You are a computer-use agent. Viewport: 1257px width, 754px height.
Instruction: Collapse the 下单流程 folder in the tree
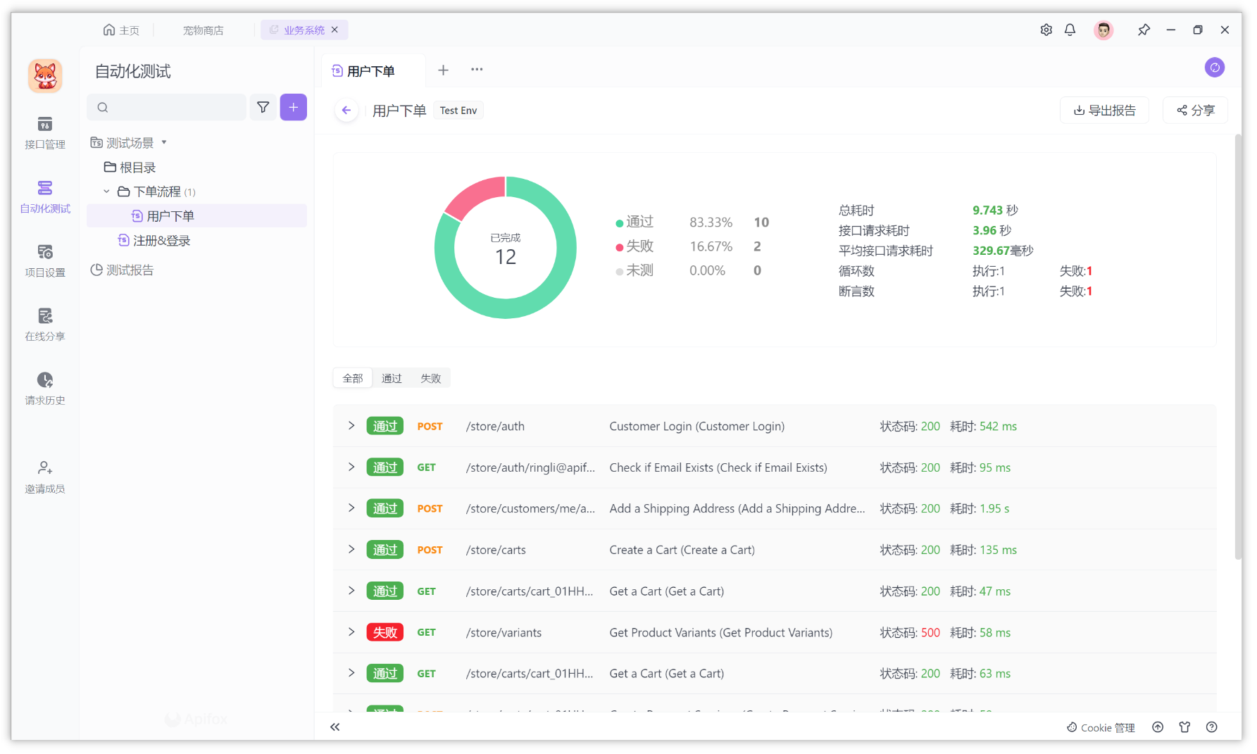tap(106, 191)
